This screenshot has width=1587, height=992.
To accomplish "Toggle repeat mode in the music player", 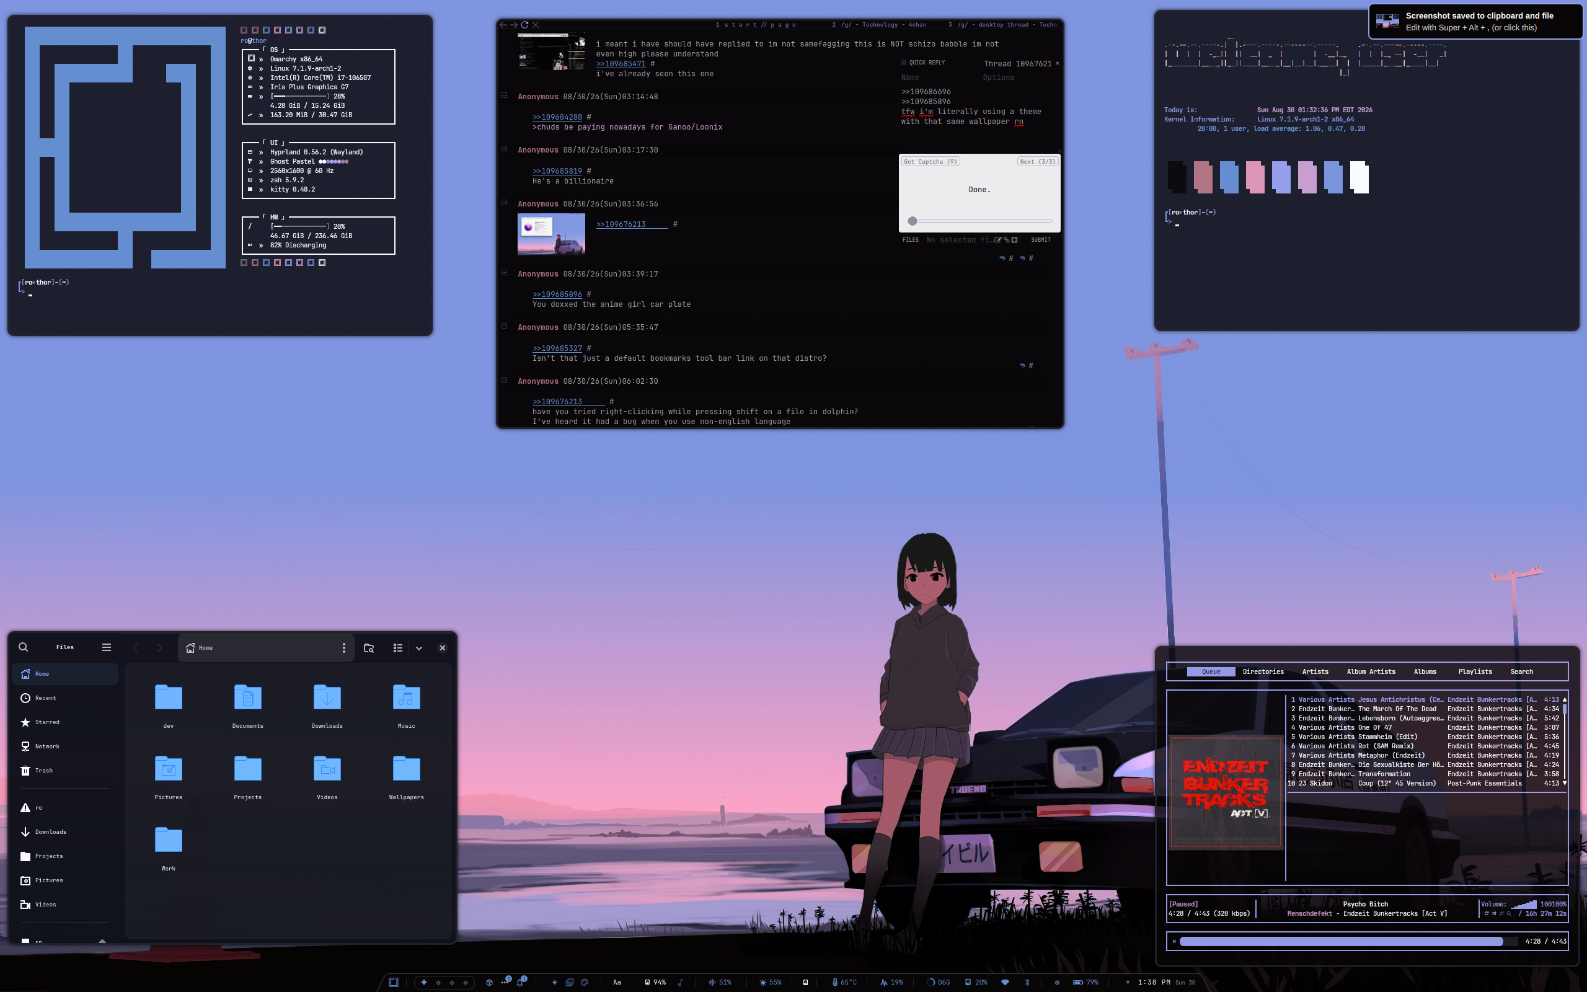I will pyautogui.click(x=1487, y=913).
